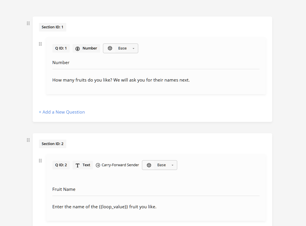
Task: Grab the Q ID: 1 question drag handle
Action: coord(40,44)
